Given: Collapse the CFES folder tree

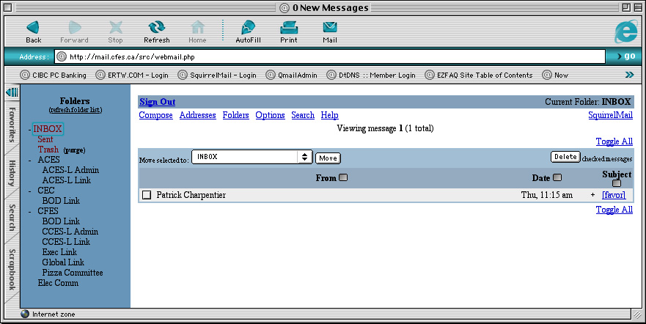Looking at the screenshot, I should point(30,211).
